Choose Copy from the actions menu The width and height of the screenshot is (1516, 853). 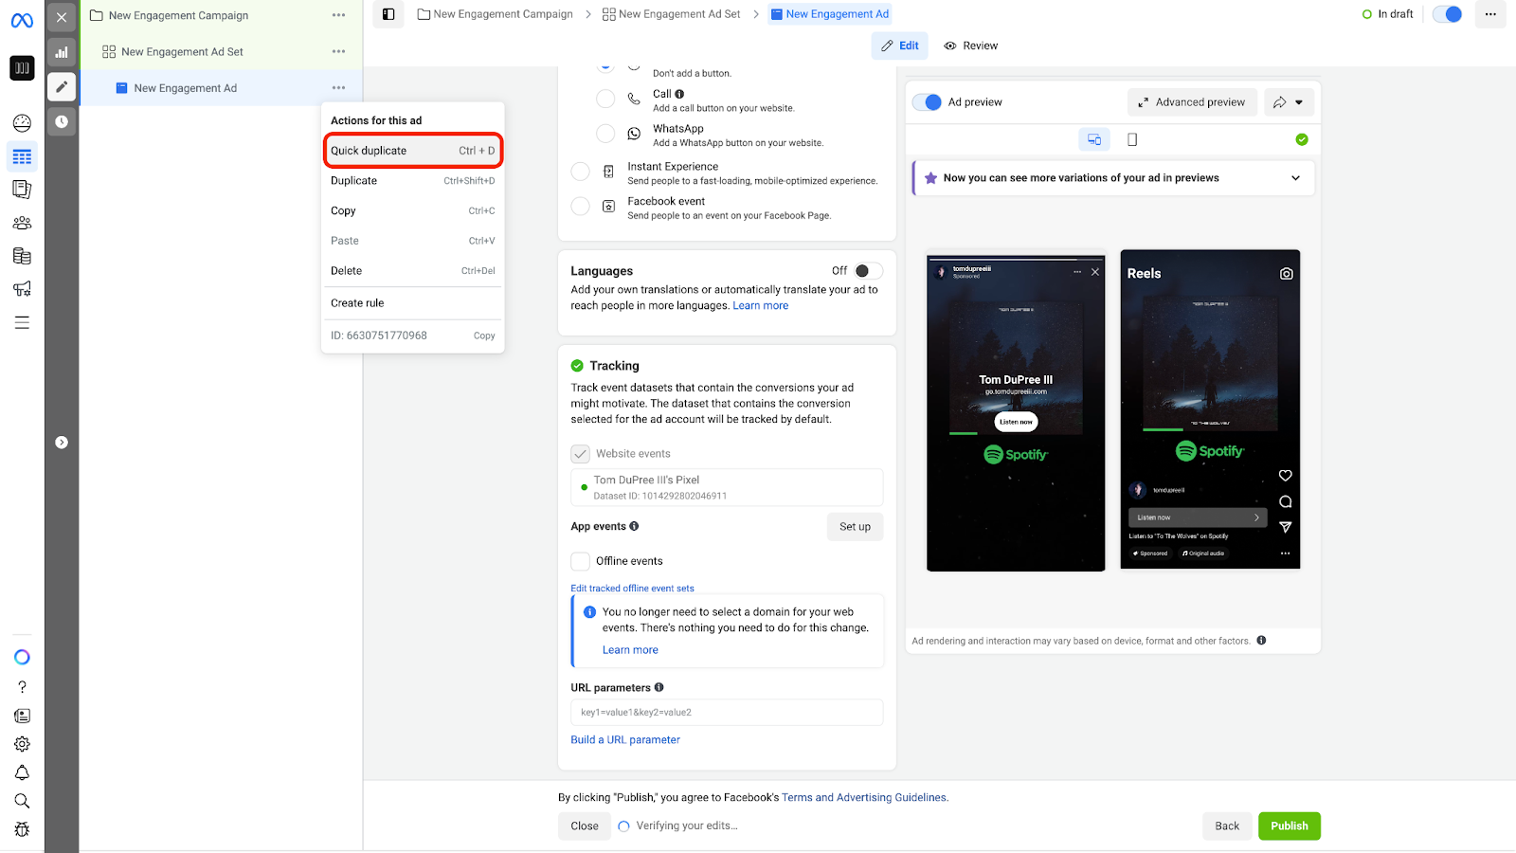pos(412,210)
